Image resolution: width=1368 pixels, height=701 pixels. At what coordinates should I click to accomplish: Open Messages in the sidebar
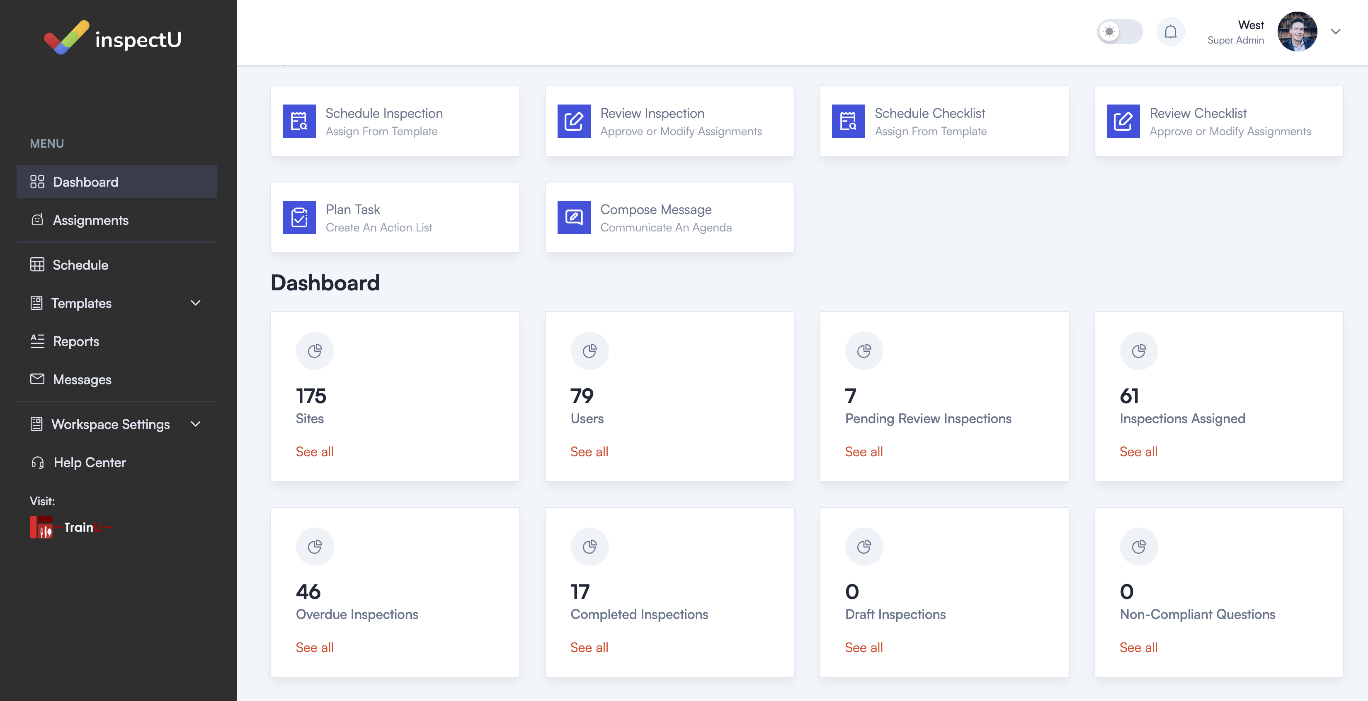pos(82,380)
